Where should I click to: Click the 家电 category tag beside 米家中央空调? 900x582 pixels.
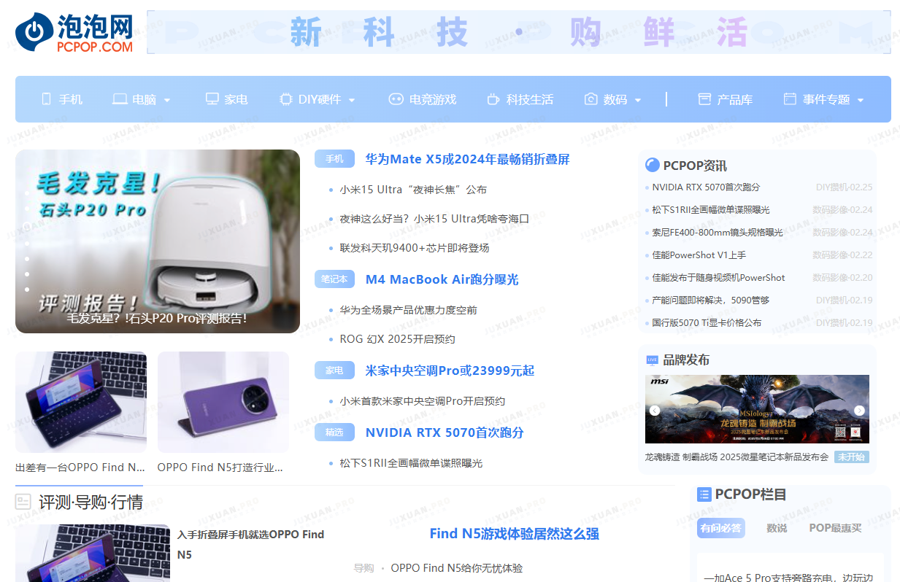tap(334, 370)
